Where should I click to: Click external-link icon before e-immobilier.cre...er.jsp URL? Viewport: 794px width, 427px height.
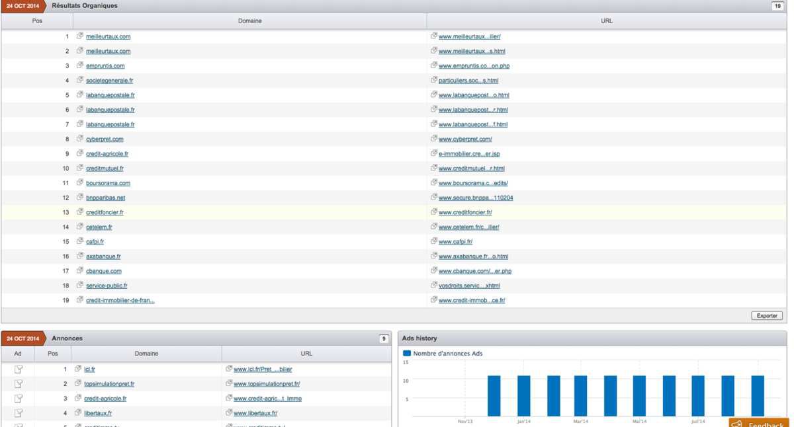pos(434,153)
